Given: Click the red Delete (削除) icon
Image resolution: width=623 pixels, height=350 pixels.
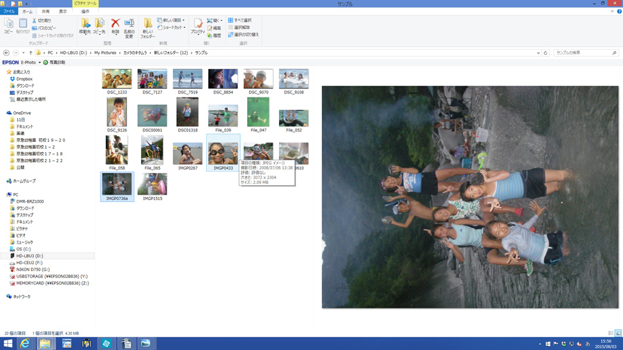Looking at the screenshot, I should 115,26.
